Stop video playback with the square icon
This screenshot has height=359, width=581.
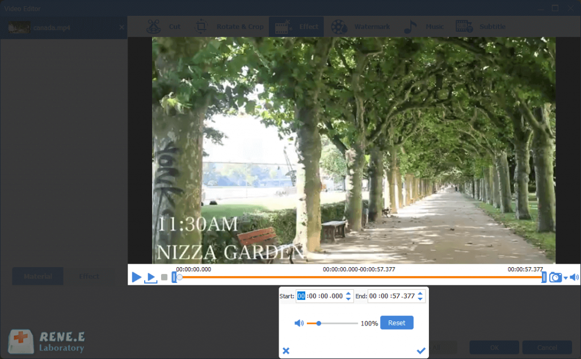tap(164, 277)
